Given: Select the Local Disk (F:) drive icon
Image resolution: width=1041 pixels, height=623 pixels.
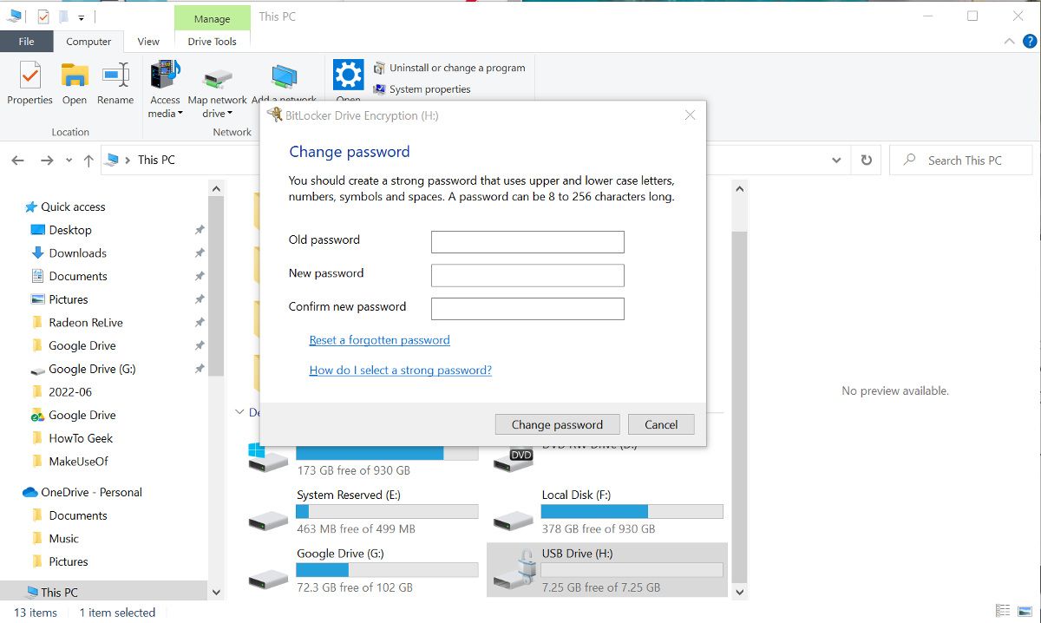Looking at the screenshot, I should (514, 520).
